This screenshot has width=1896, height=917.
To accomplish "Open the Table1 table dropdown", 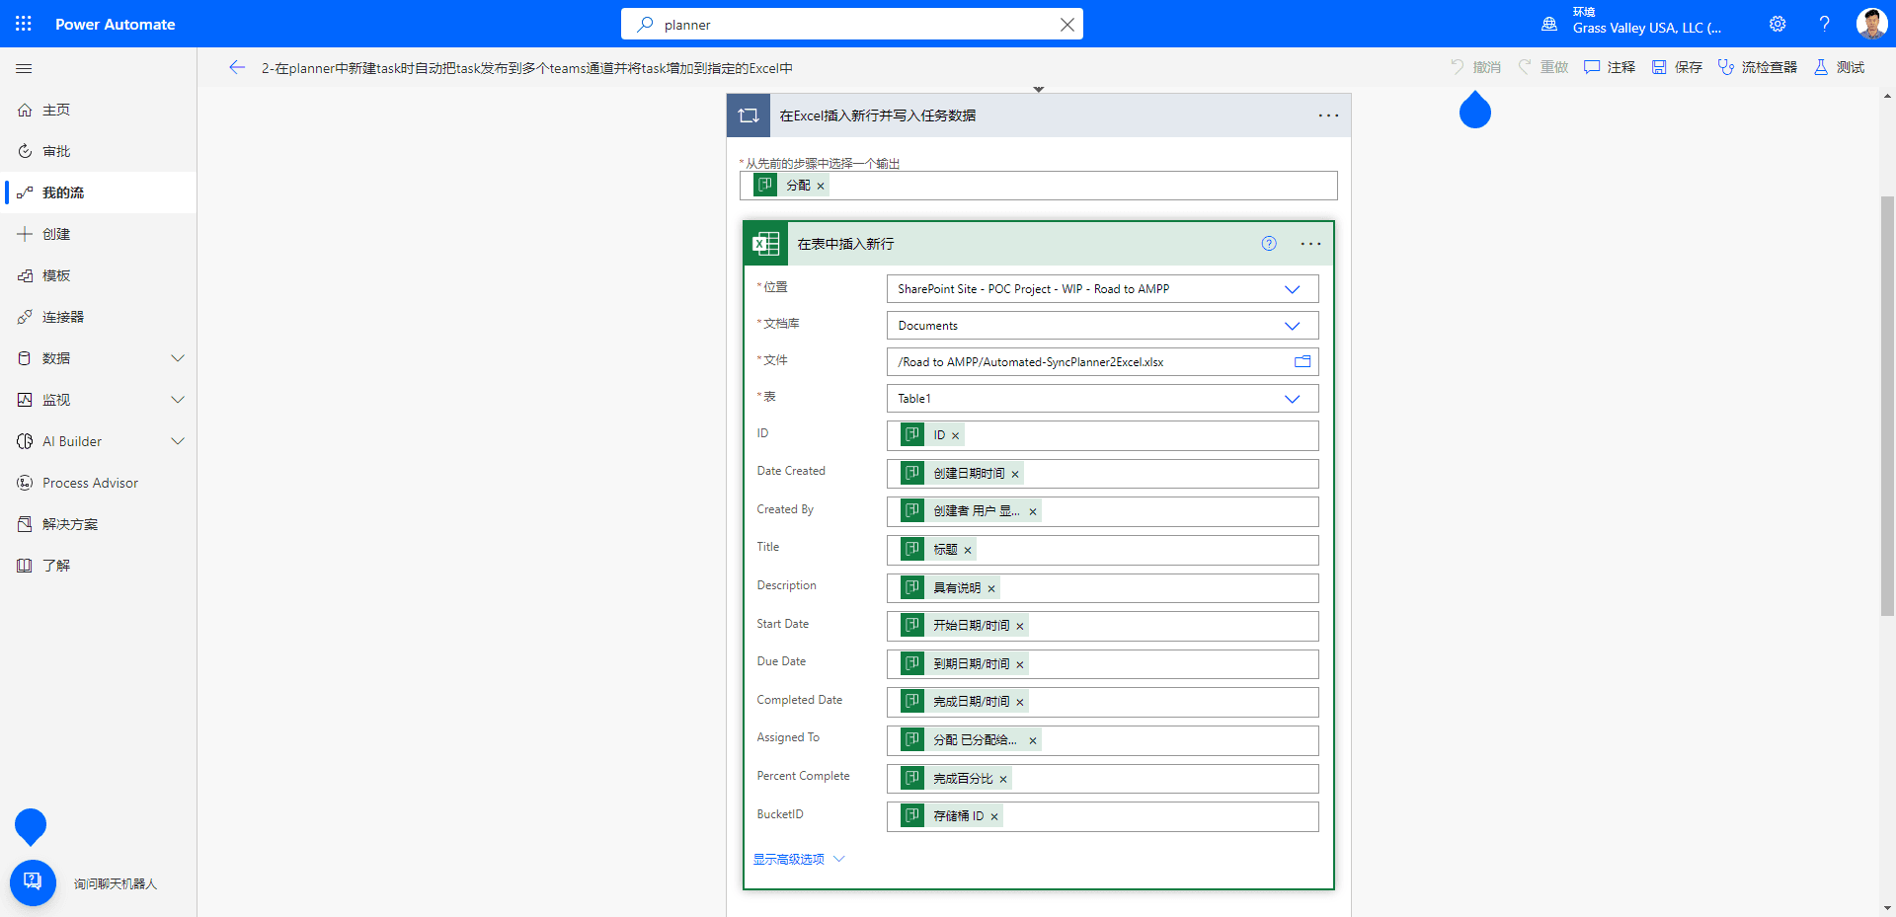I will pyautogui.click(x=1292, y=399).
